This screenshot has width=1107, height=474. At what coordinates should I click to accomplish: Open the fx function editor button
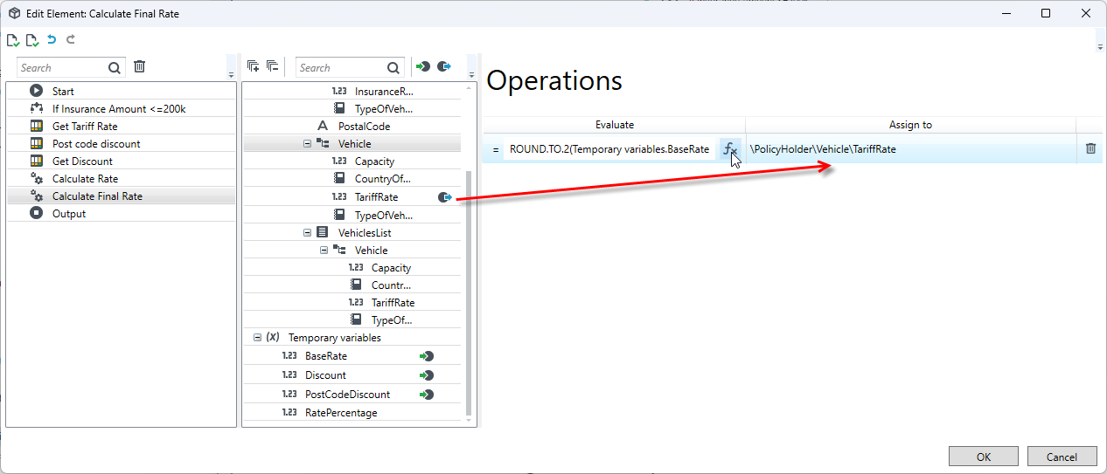click(x=730, y=149)
